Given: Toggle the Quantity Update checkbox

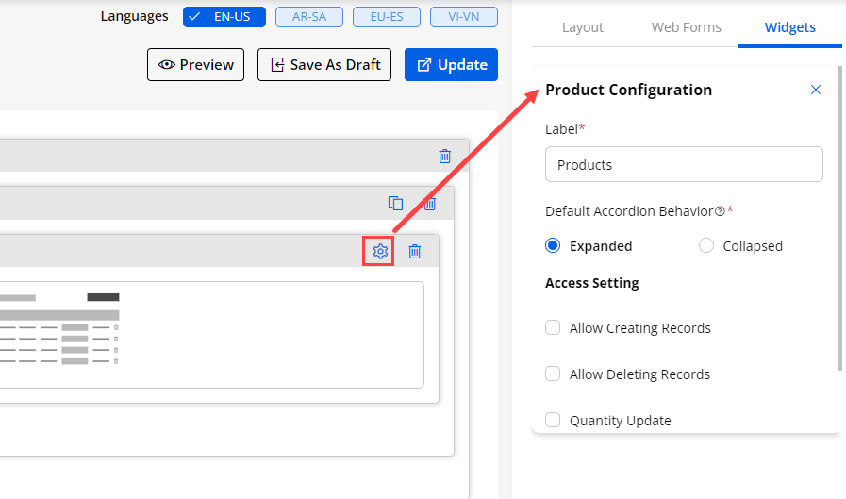Looking at the screenshot, I should click(554, 421).
